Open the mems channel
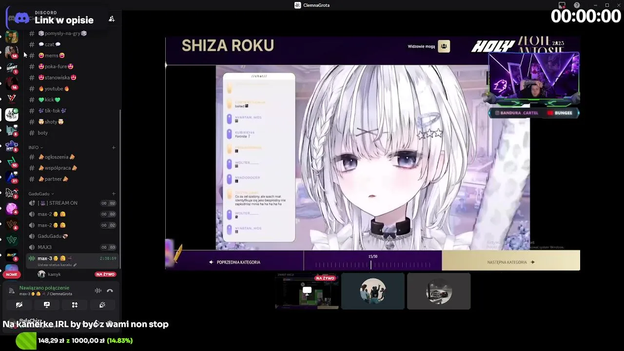624x351 pixels. coord(72,56)
